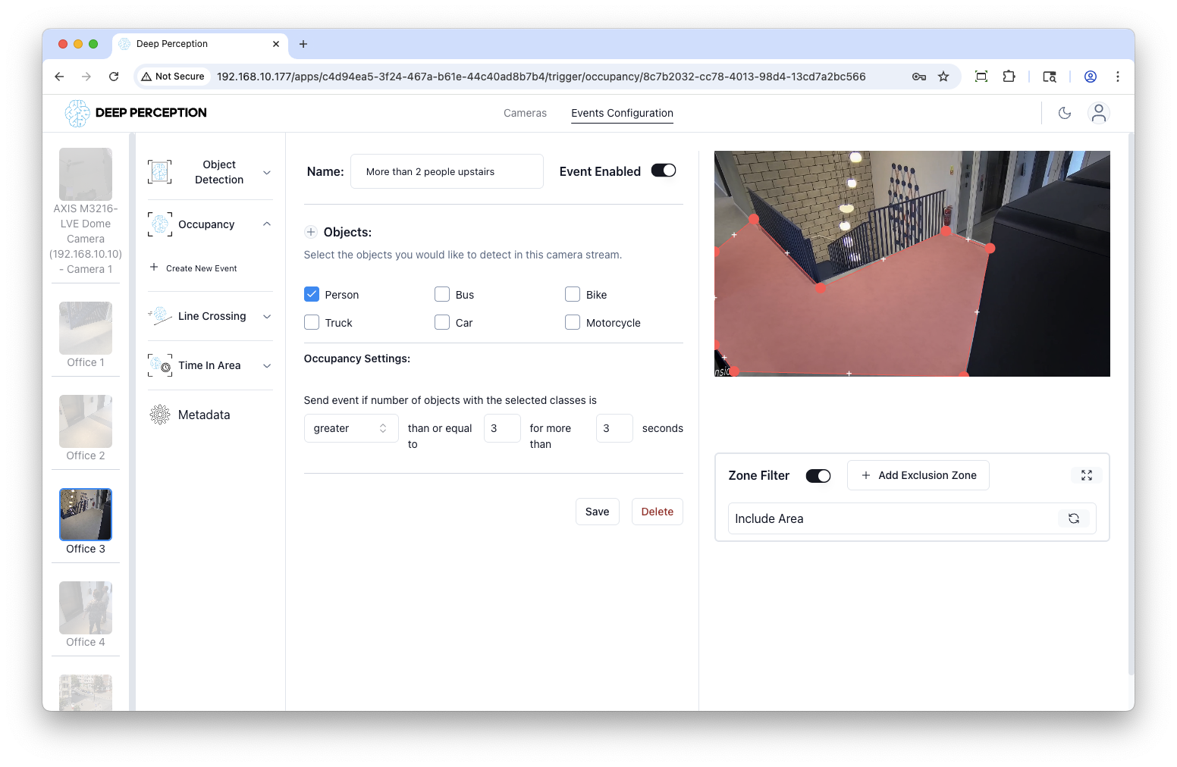Click the plus icon beside Create New Event
This screenshot has height=767, width=1177.
154,268
